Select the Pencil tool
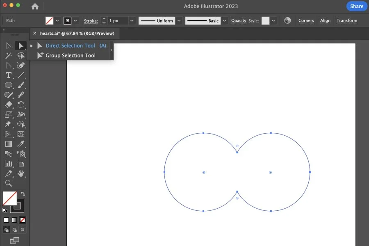This screenshot has width=369, height=246. click(21, 95)
